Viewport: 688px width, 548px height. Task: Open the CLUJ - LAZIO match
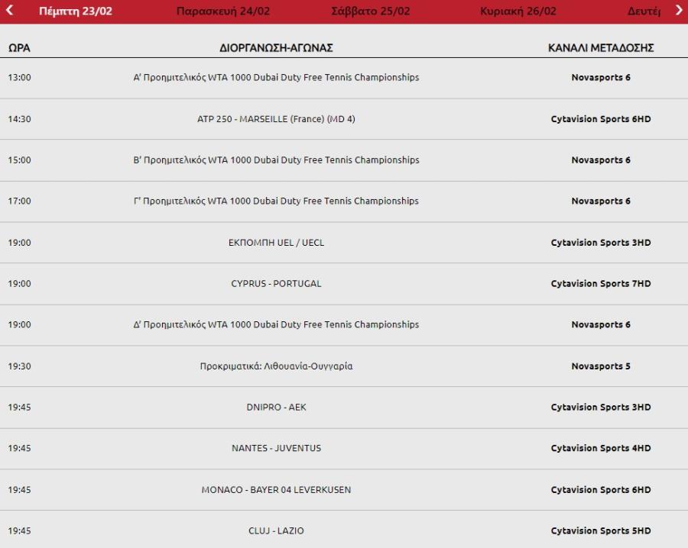(276, 531)
